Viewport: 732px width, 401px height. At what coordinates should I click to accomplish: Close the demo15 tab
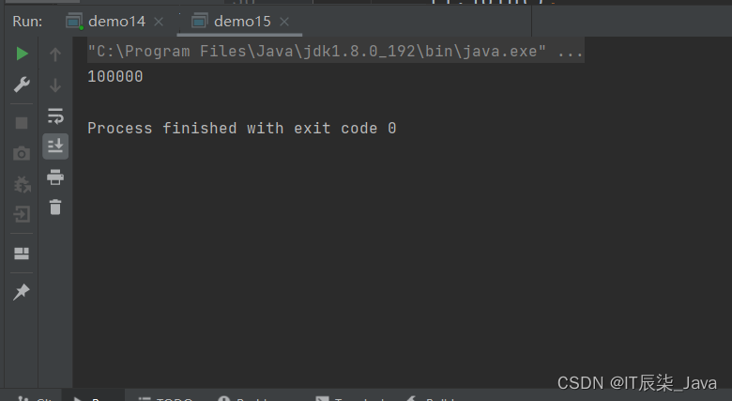(x=284, y=22)
